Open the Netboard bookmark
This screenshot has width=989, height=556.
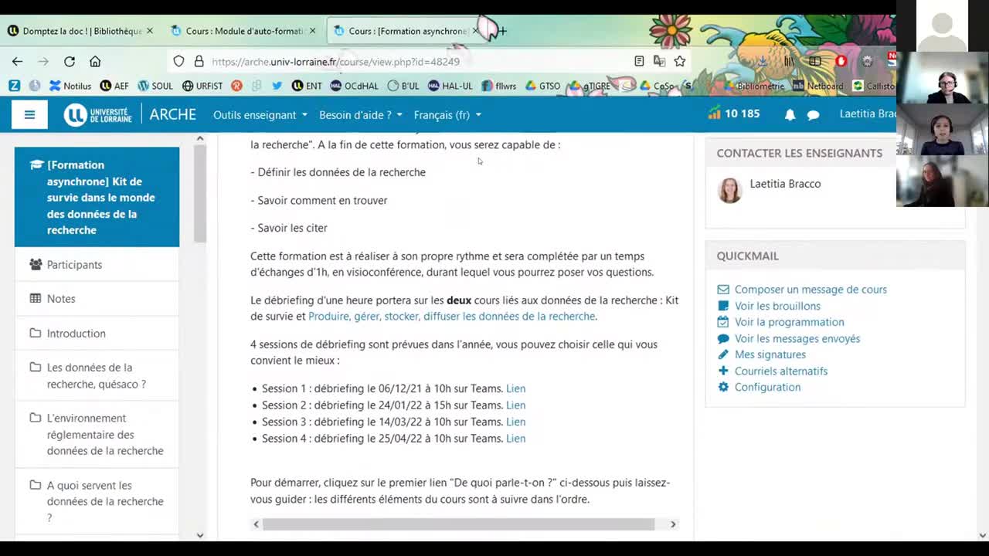point(818,86)
